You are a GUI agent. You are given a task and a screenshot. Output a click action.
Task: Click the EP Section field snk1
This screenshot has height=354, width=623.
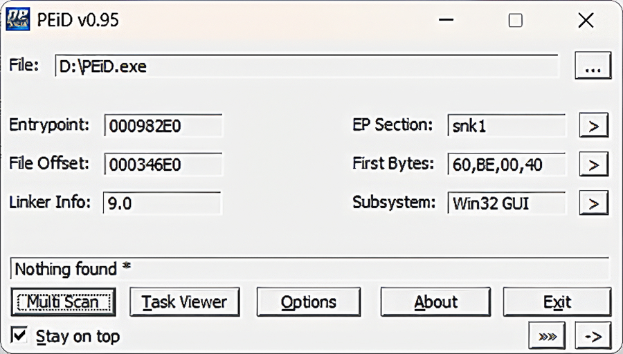click(x=507, y=125)
